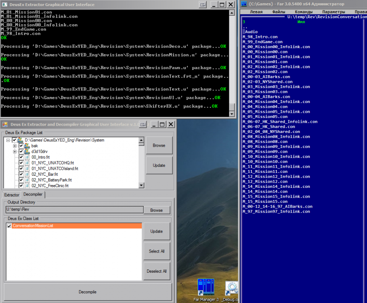The height and width of the screenshot is (303, 367).
Task: Click the bak folder icon in package tree
Action: click(27, 146)
